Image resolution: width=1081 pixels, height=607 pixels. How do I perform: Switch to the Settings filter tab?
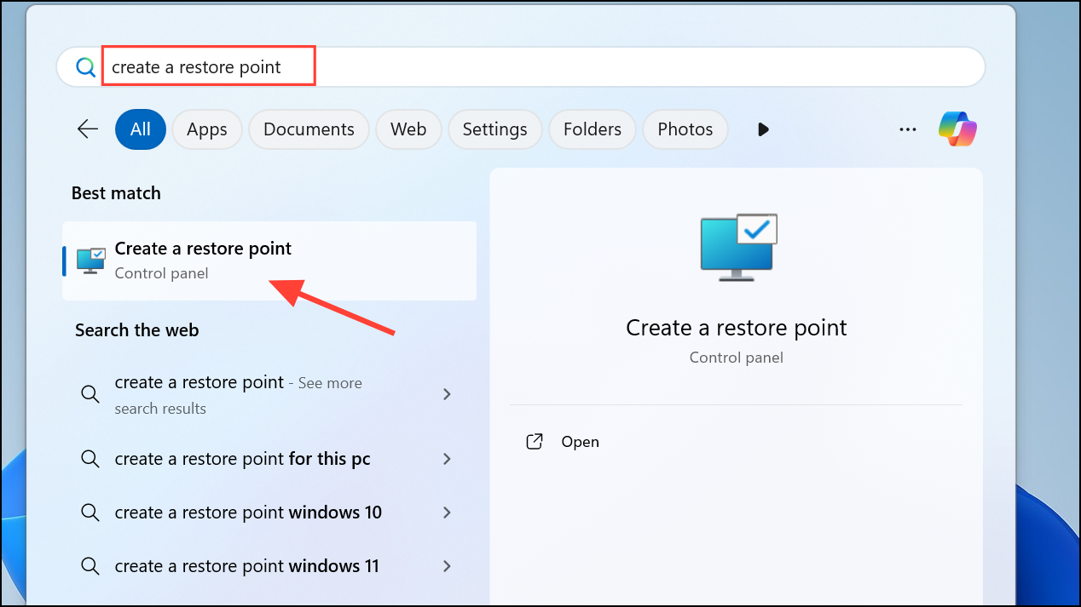coord(494,129)
